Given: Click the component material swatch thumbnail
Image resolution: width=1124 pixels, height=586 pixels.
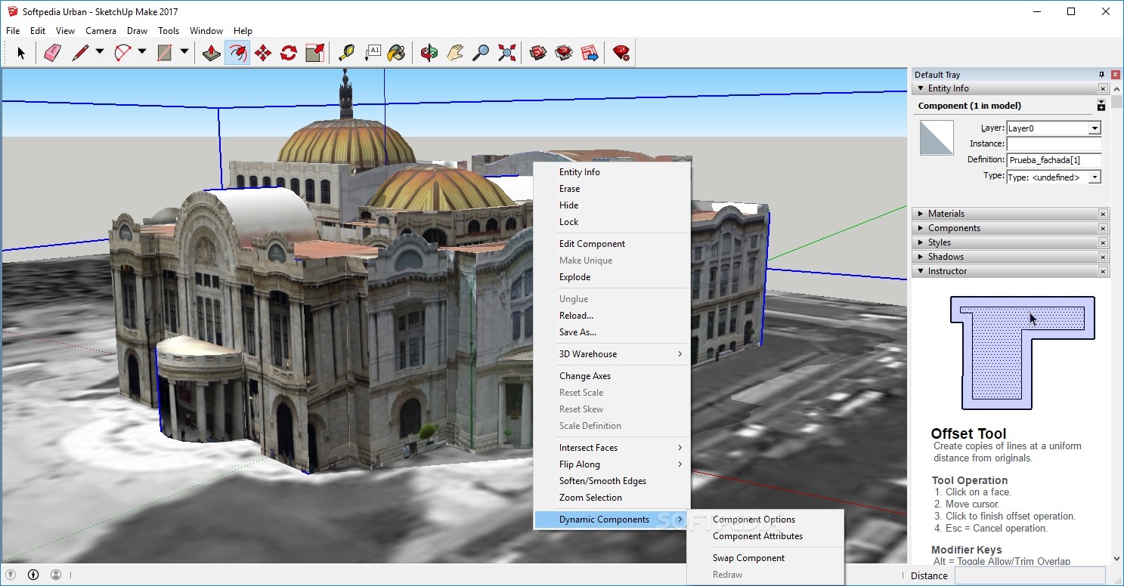Looking at the screenshot, I should (x=937, y=138).
